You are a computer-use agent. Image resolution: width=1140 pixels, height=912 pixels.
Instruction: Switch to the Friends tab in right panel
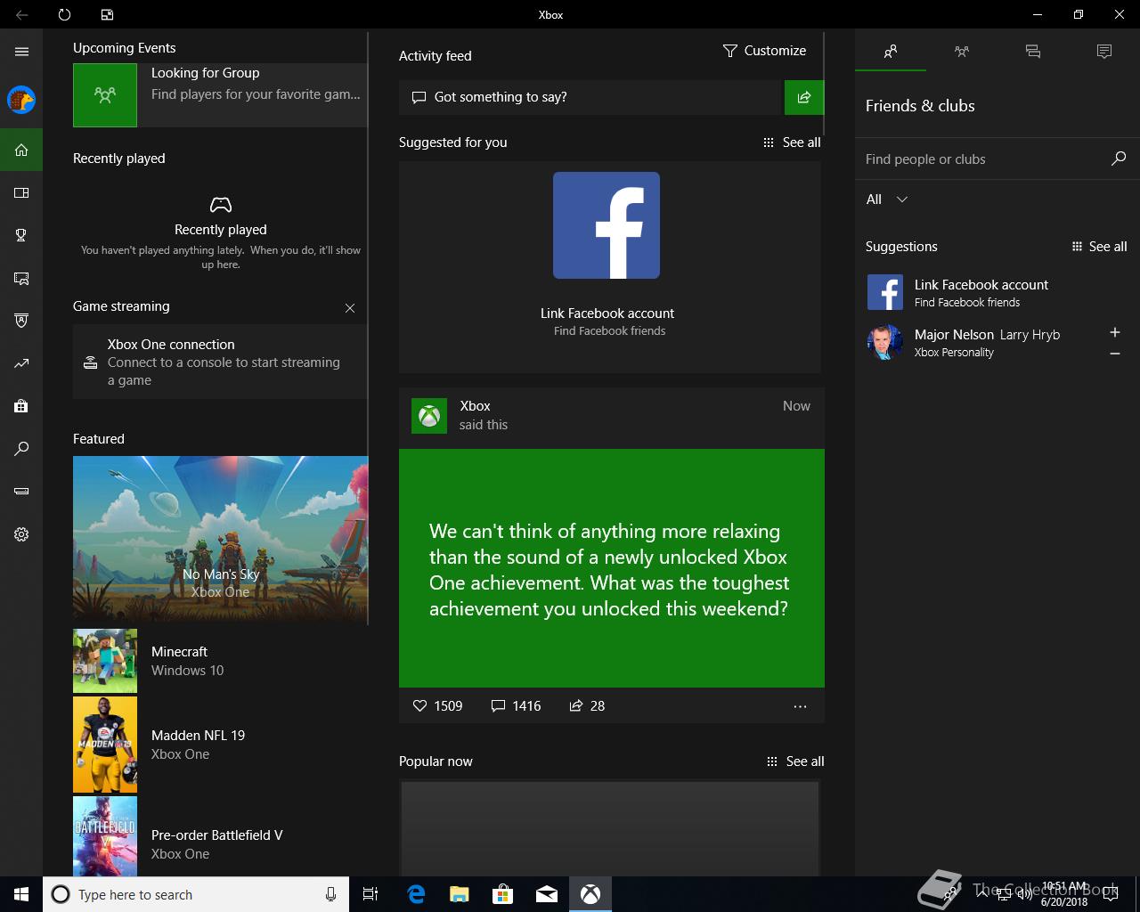coord(891,52)
